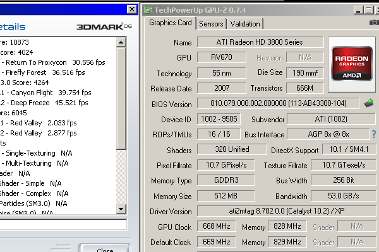Click the Bandwidth value 53.0 GB/s
Viewport: 379px width, 252px height.
pyautogui.click(x=344, y=196)
